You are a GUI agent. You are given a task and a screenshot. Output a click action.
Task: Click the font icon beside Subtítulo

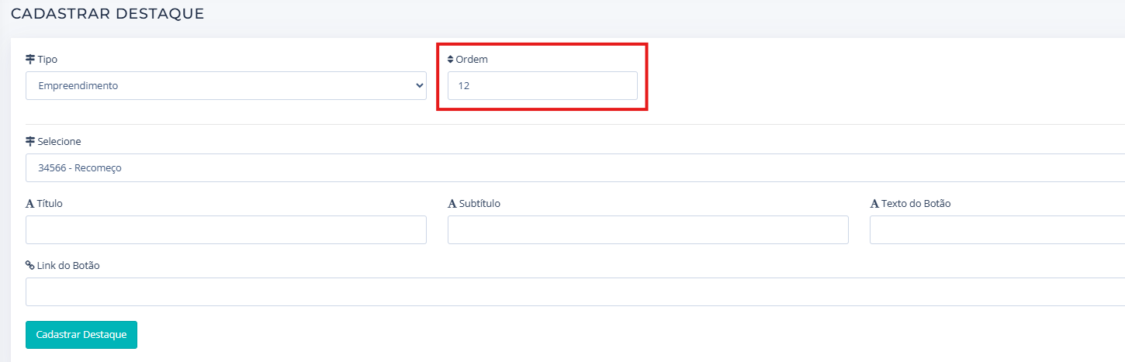[x=452, y=204]
